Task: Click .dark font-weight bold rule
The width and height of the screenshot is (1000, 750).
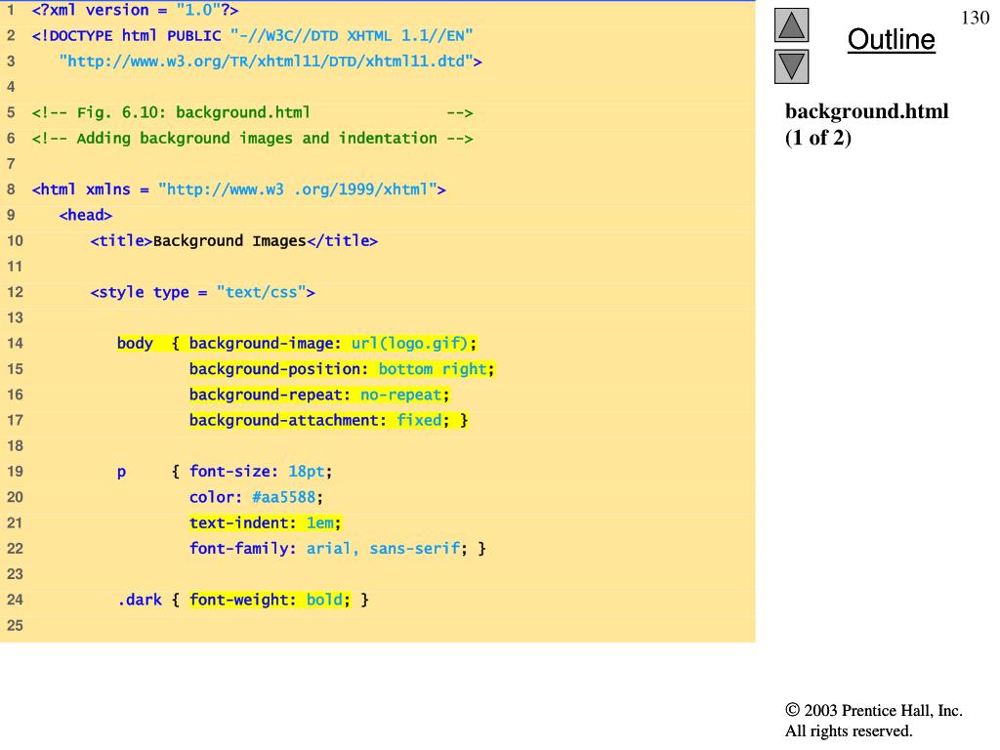Action: (243, 600)
